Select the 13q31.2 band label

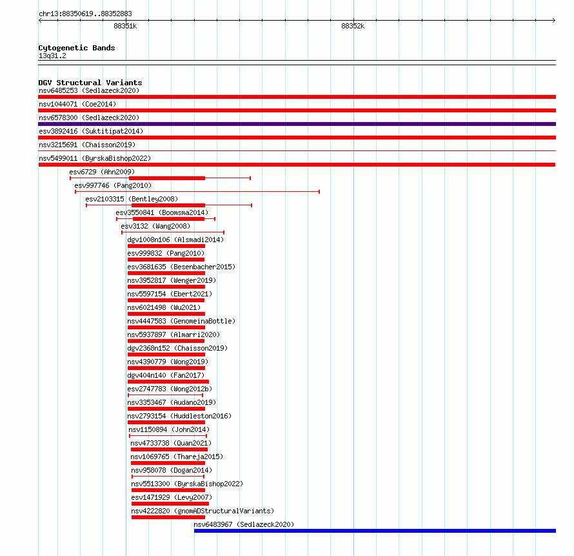pos(52,56)
